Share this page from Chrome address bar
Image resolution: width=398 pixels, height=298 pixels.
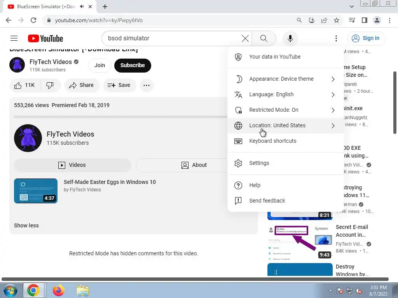(324, 20)
